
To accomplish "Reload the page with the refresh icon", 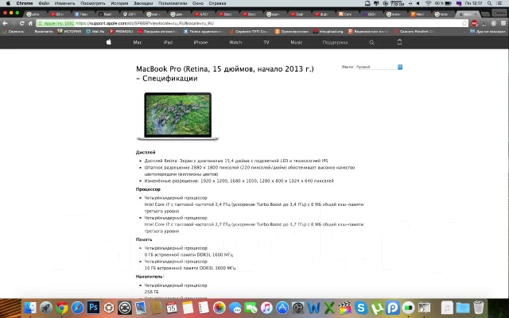I will (21, 23).
